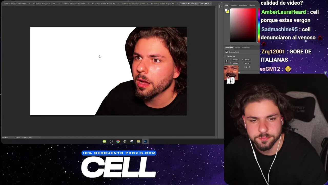Click Sadmachine95 username in chat

[x=279, y=29]
